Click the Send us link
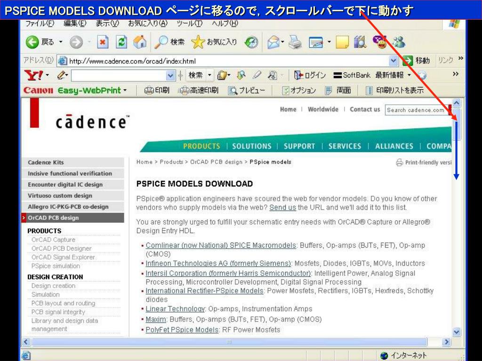 click(x=282, y=207)
